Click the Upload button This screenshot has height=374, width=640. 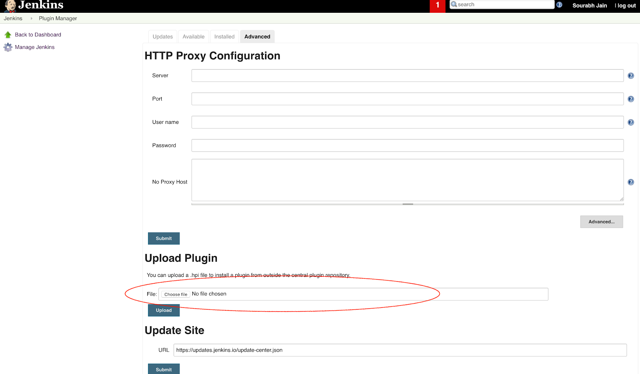tap(164, 310)
